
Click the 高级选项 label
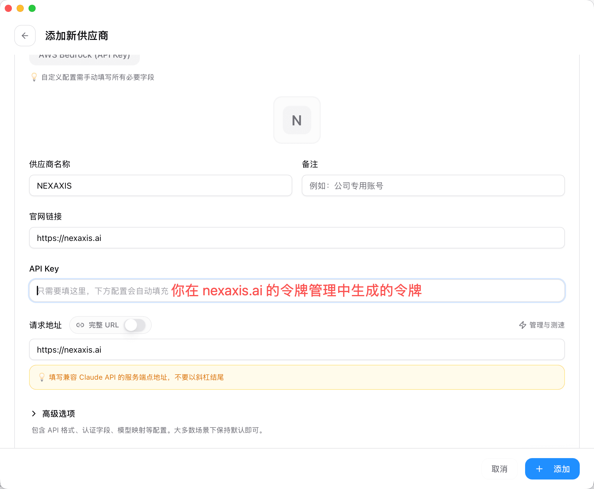coord(59,414)
